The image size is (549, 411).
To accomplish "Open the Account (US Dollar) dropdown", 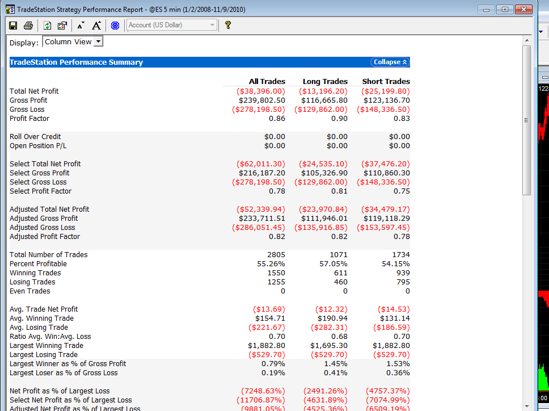I will [171, 25].
